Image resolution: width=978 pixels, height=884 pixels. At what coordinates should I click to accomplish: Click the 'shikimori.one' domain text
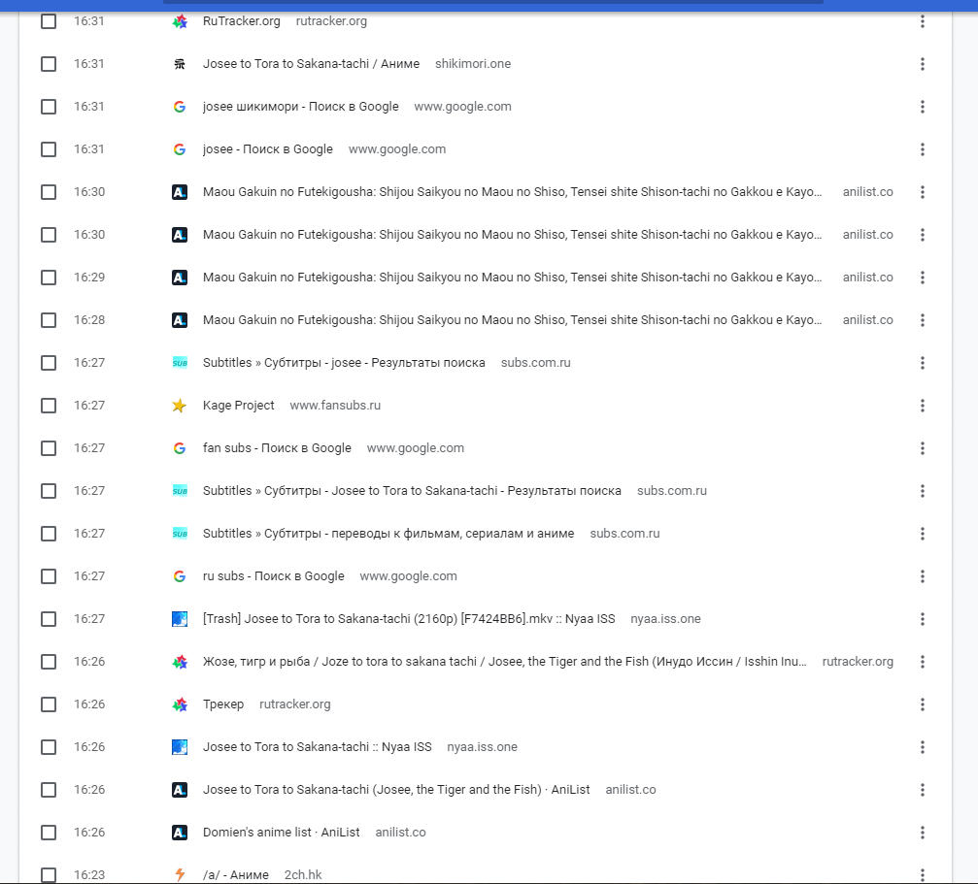pos(473,64)
